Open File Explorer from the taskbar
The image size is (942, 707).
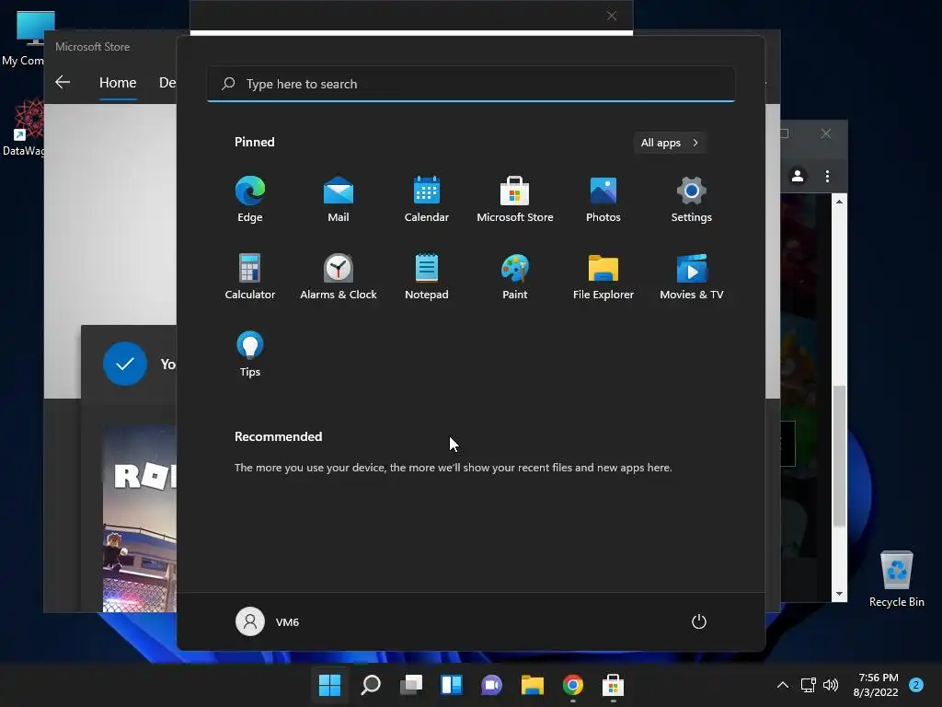533,685
